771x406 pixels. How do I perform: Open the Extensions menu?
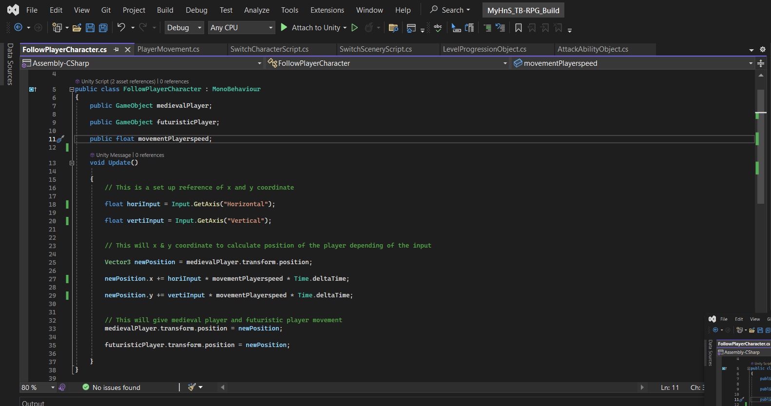click(x=327, y=10)
